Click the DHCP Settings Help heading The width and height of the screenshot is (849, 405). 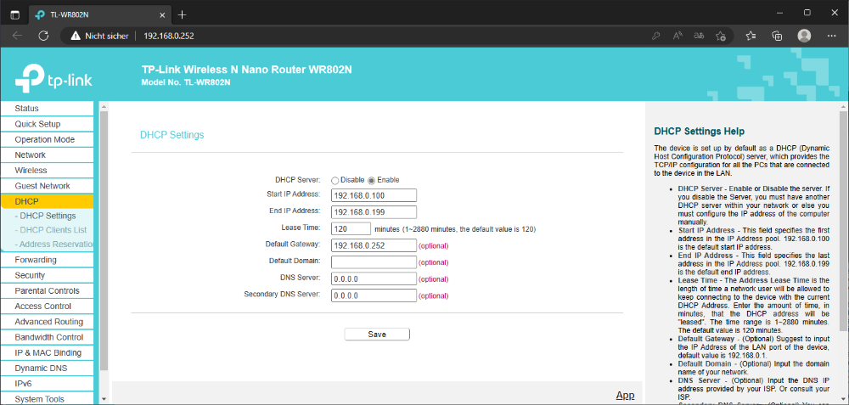699,131
